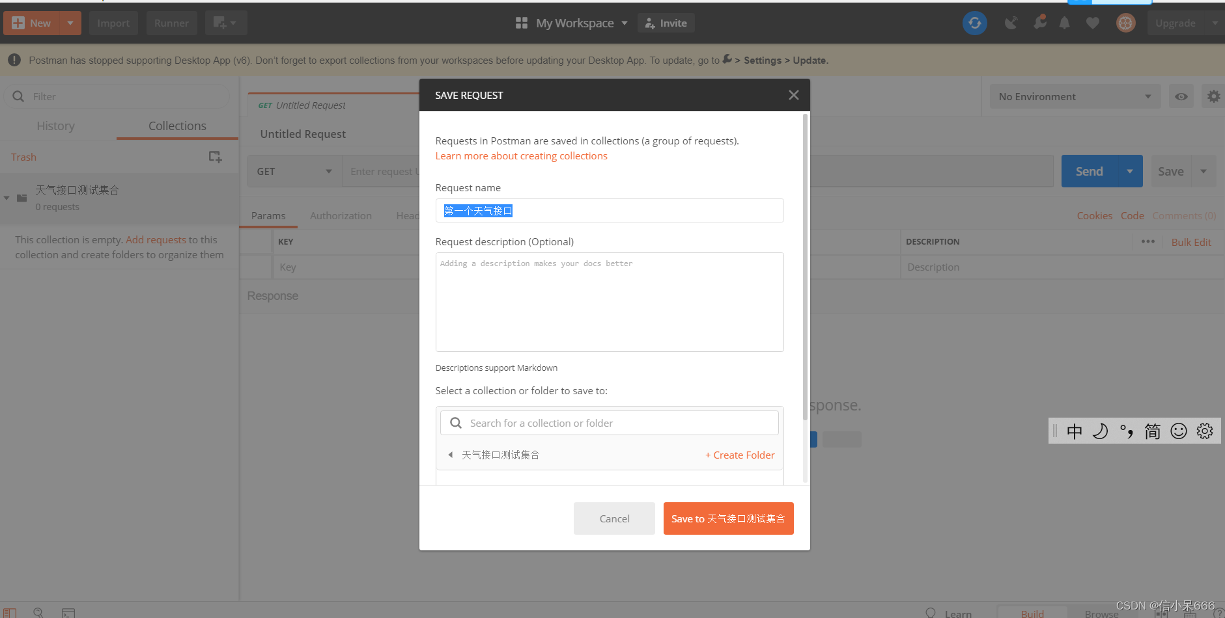Viewport: 1225px width, 618px height.
Task: Toggle the IME punctuation icon
Action: [x=1127, y=431]
